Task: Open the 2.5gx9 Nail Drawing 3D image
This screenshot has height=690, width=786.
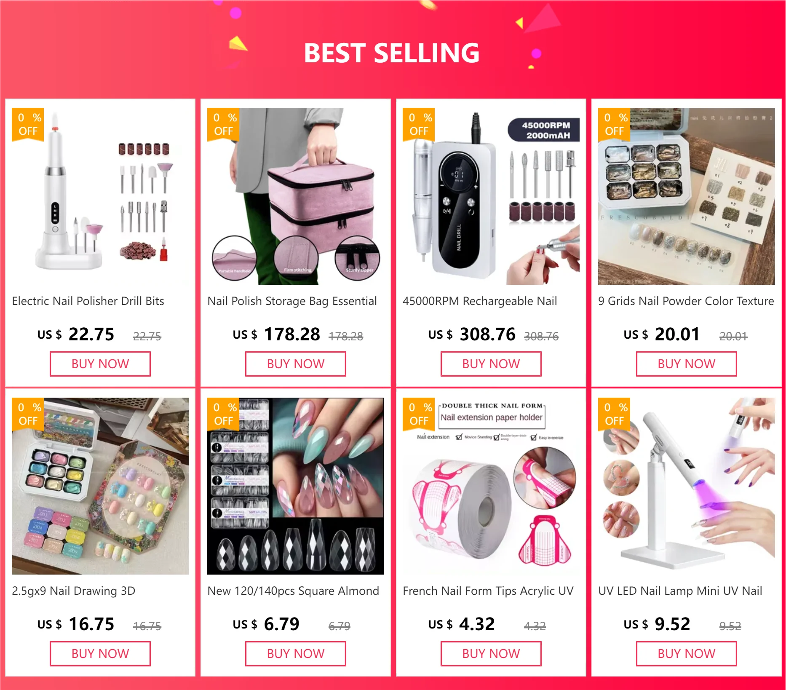Action: coord(100,486)
